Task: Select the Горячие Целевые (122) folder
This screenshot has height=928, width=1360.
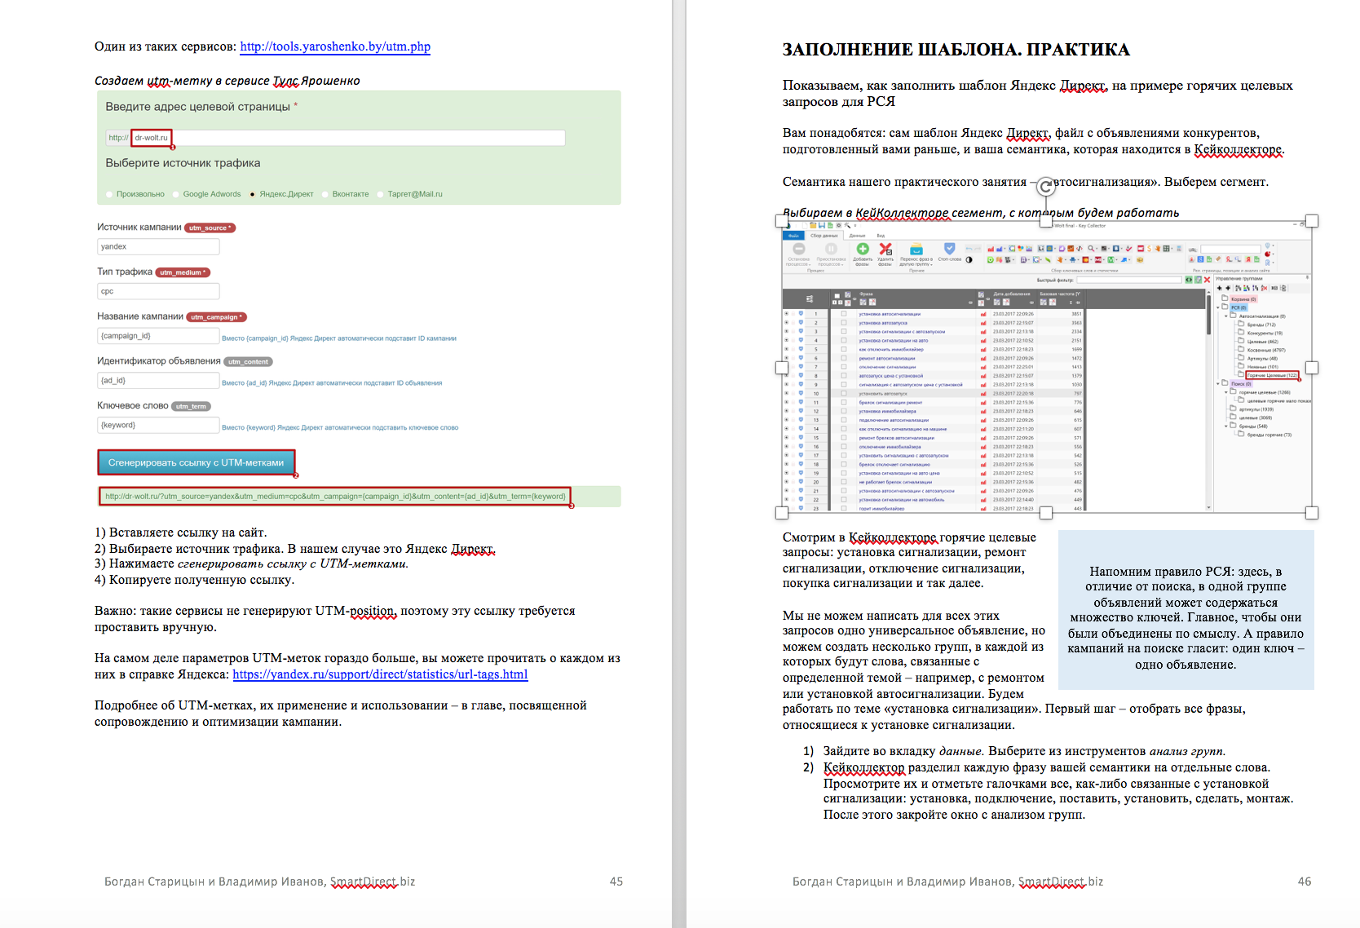Action: [1272, 375]
